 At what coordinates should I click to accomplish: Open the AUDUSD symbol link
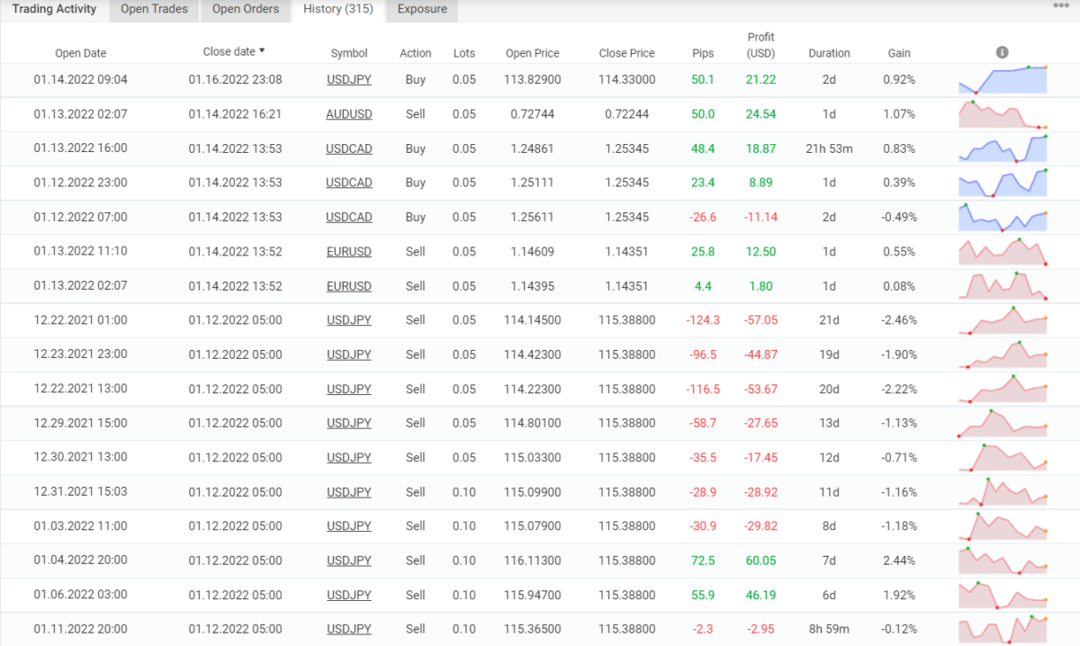(349, 114)
